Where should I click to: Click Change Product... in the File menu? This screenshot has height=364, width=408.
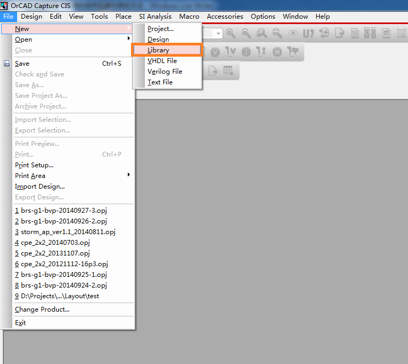[x=68, y=309]
